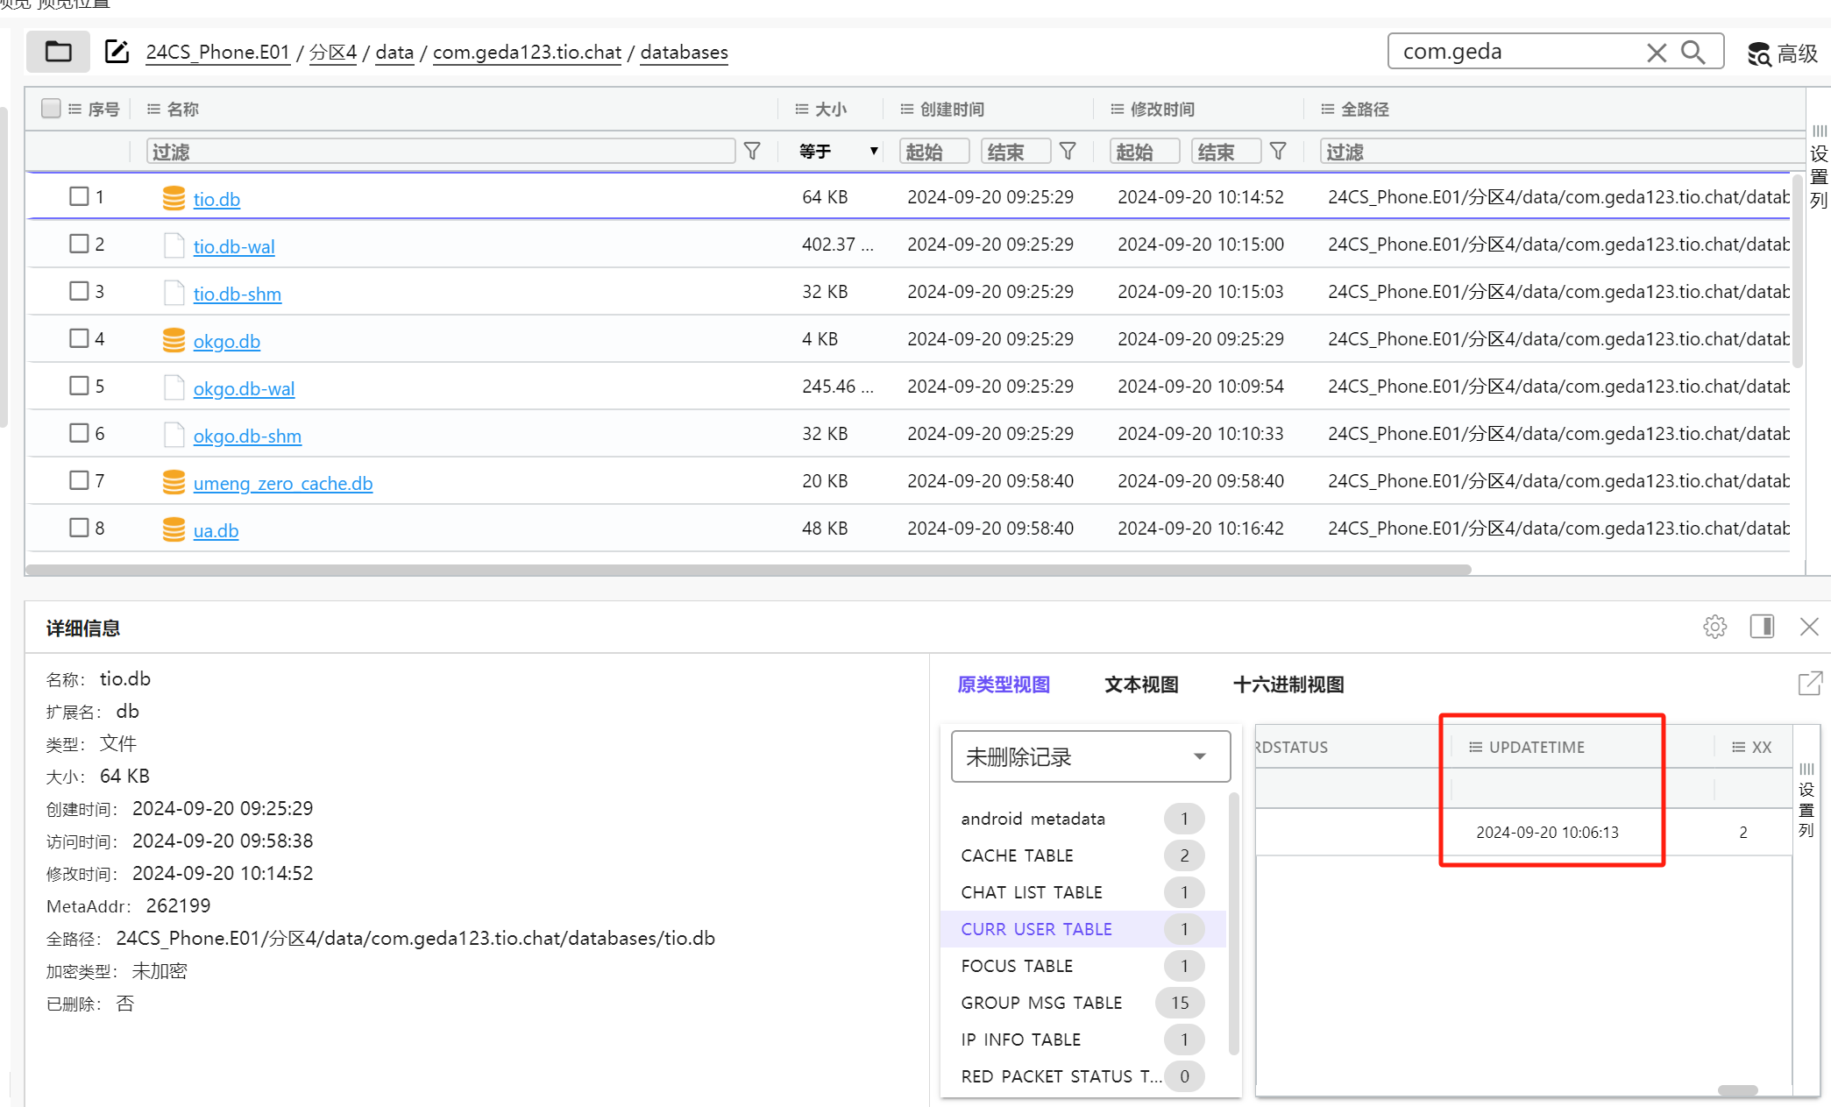Check the box for okgo.db row
Viewport: 1831px width, 1107px height.
79,338
